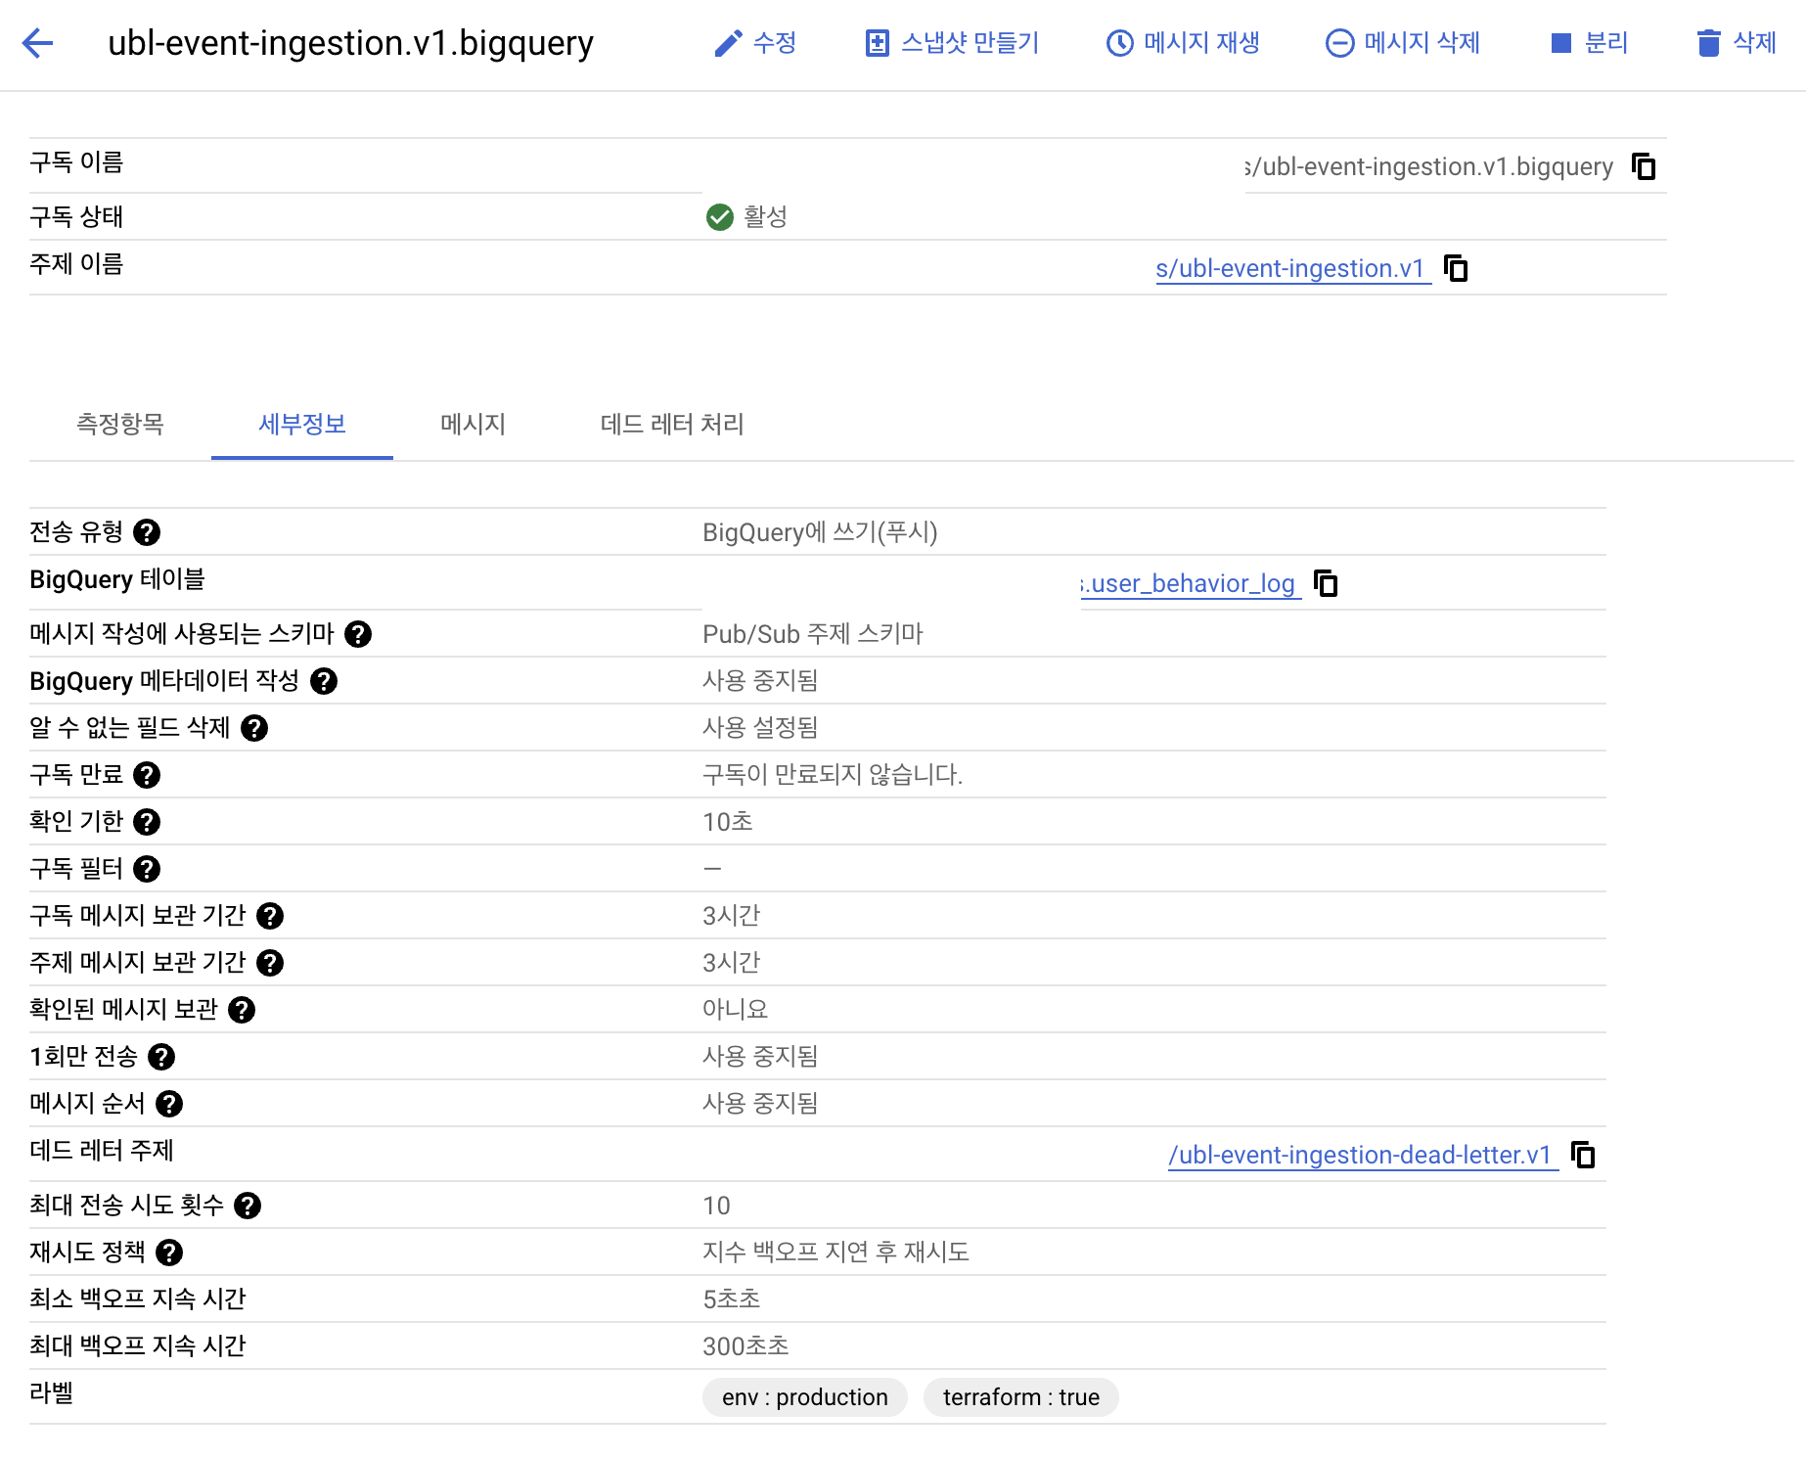Copy the subscription name to clipboard
The width and height of the screenshot is (1806, 1458).
[1644, 167]
